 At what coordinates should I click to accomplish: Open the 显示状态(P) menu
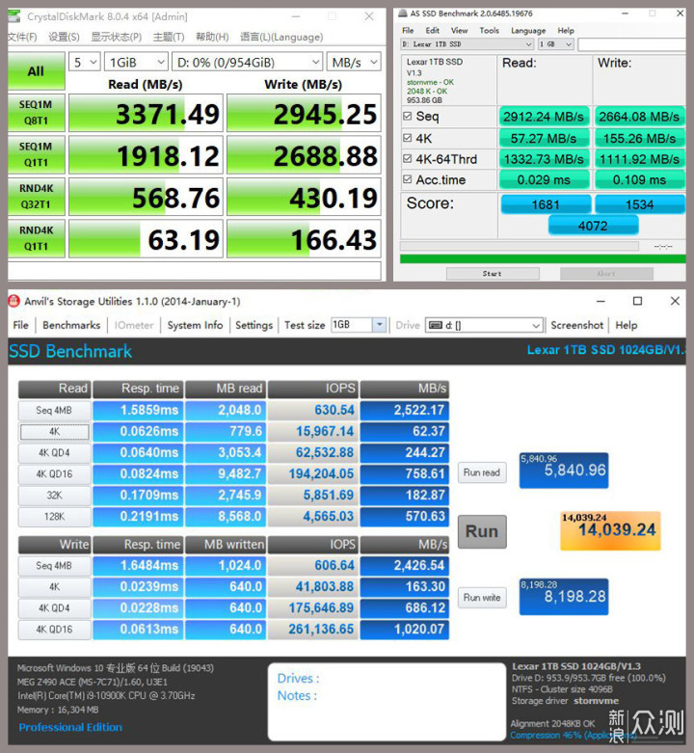point(116,37)
